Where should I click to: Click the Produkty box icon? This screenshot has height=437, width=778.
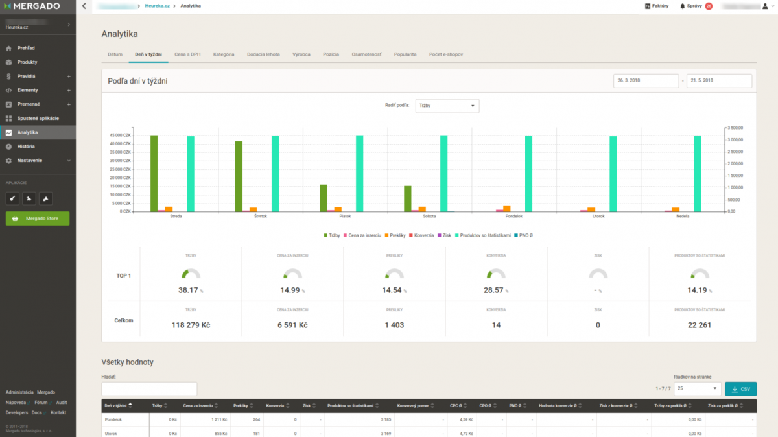(8, 62)
